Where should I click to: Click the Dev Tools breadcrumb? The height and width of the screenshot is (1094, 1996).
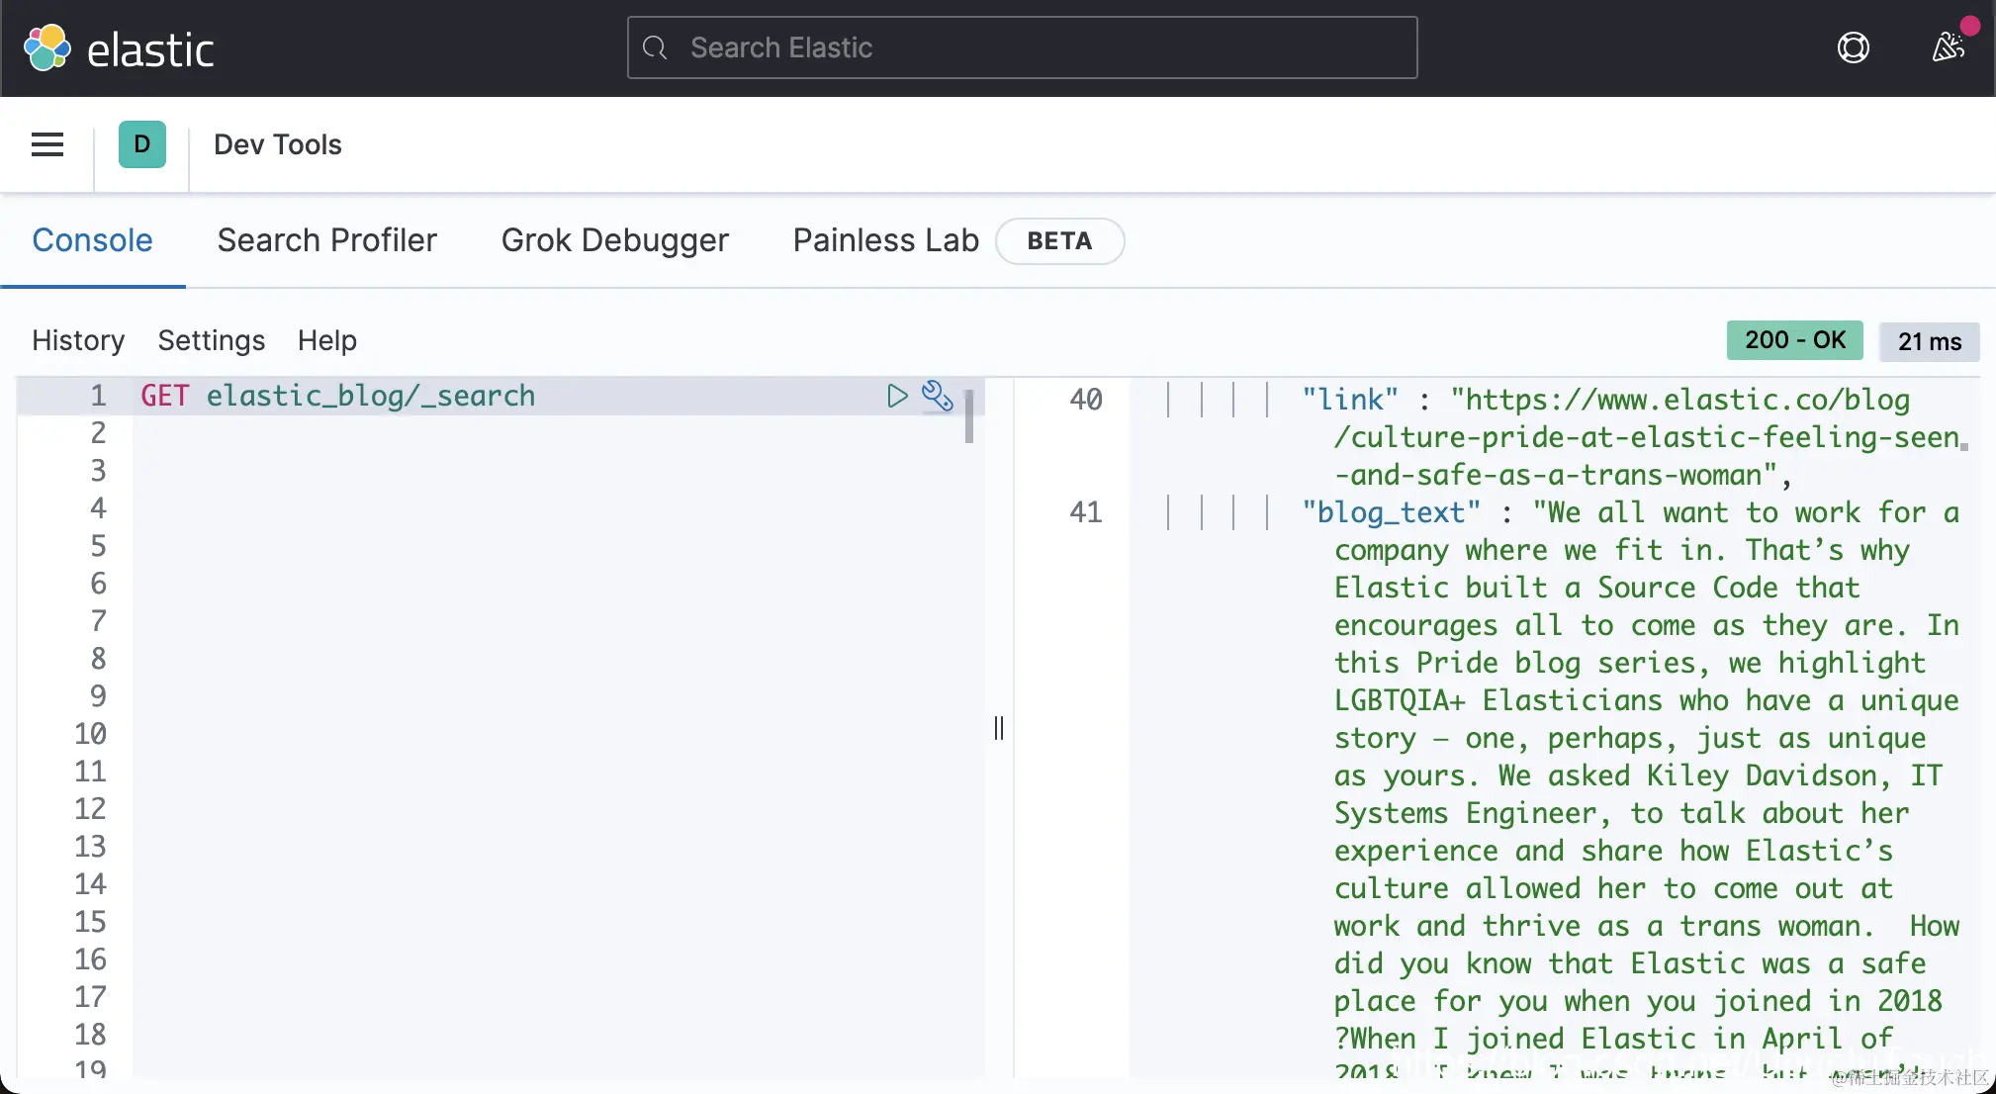pyautogui.click(x=277, y=144)
